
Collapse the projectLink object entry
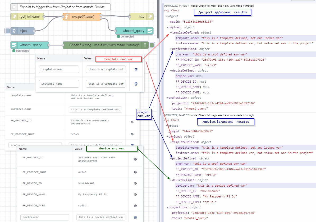[x=167, y=98]
